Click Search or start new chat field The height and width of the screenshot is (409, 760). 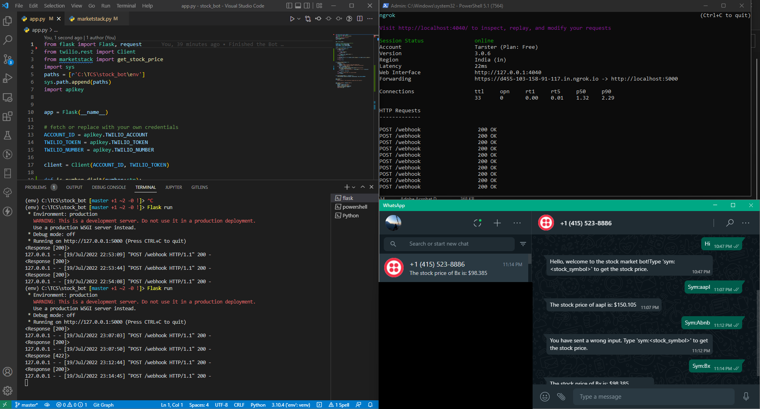449,244
